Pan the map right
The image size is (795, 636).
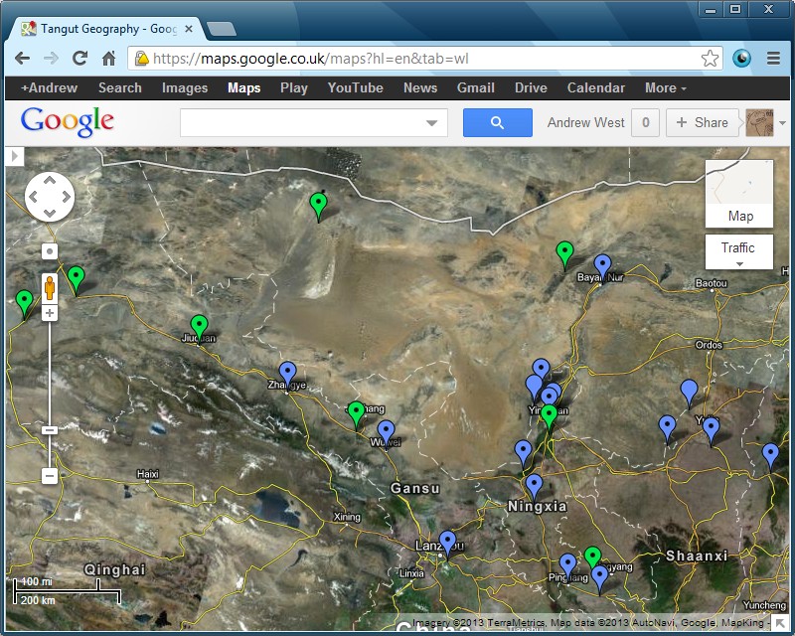point(67,197)
